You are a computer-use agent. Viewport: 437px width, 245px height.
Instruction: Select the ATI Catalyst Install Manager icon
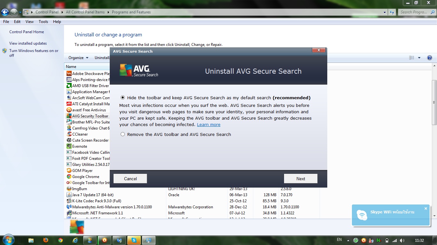click(69, 104)
